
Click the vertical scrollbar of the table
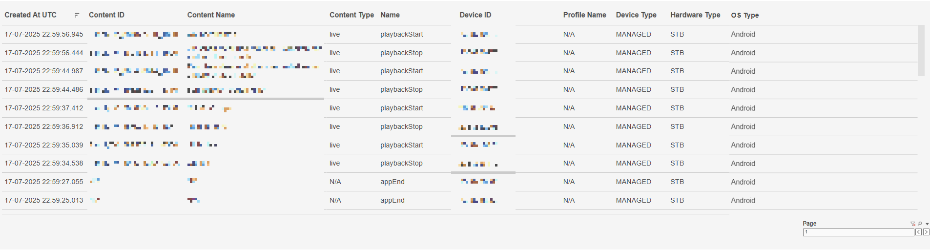[x=921, y=51]
